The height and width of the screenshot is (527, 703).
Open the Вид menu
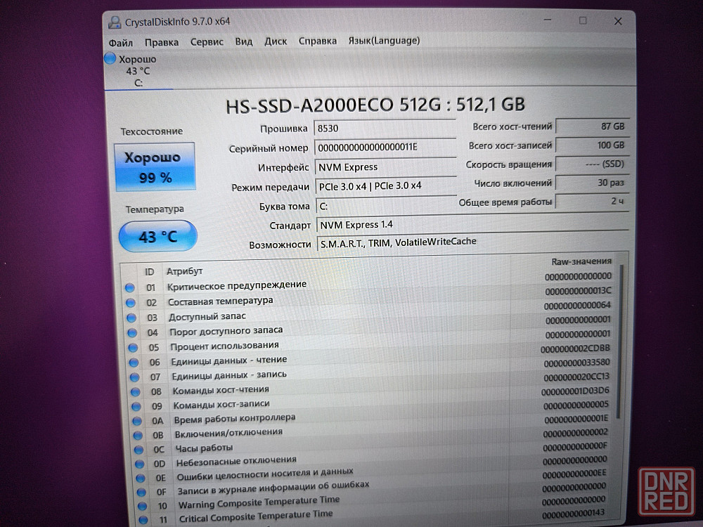point(244,41)
